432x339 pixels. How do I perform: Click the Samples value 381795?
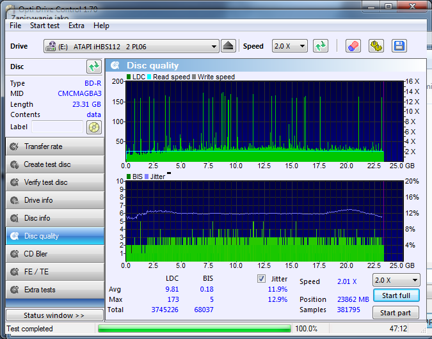[x=349, y=310]
